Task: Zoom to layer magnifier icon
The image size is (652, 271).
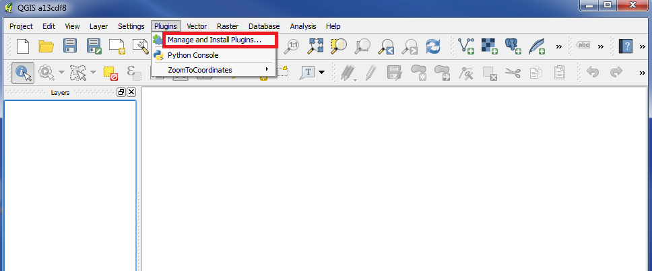Action: pyautogui.click(x=362, y=46)
